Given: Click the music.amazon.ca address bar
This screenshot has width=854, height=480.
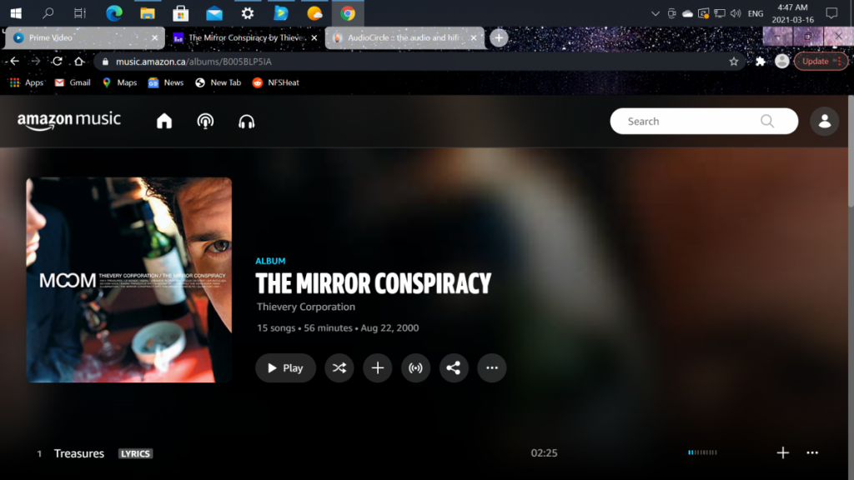Looking at the screenshot, I should 419,62.
